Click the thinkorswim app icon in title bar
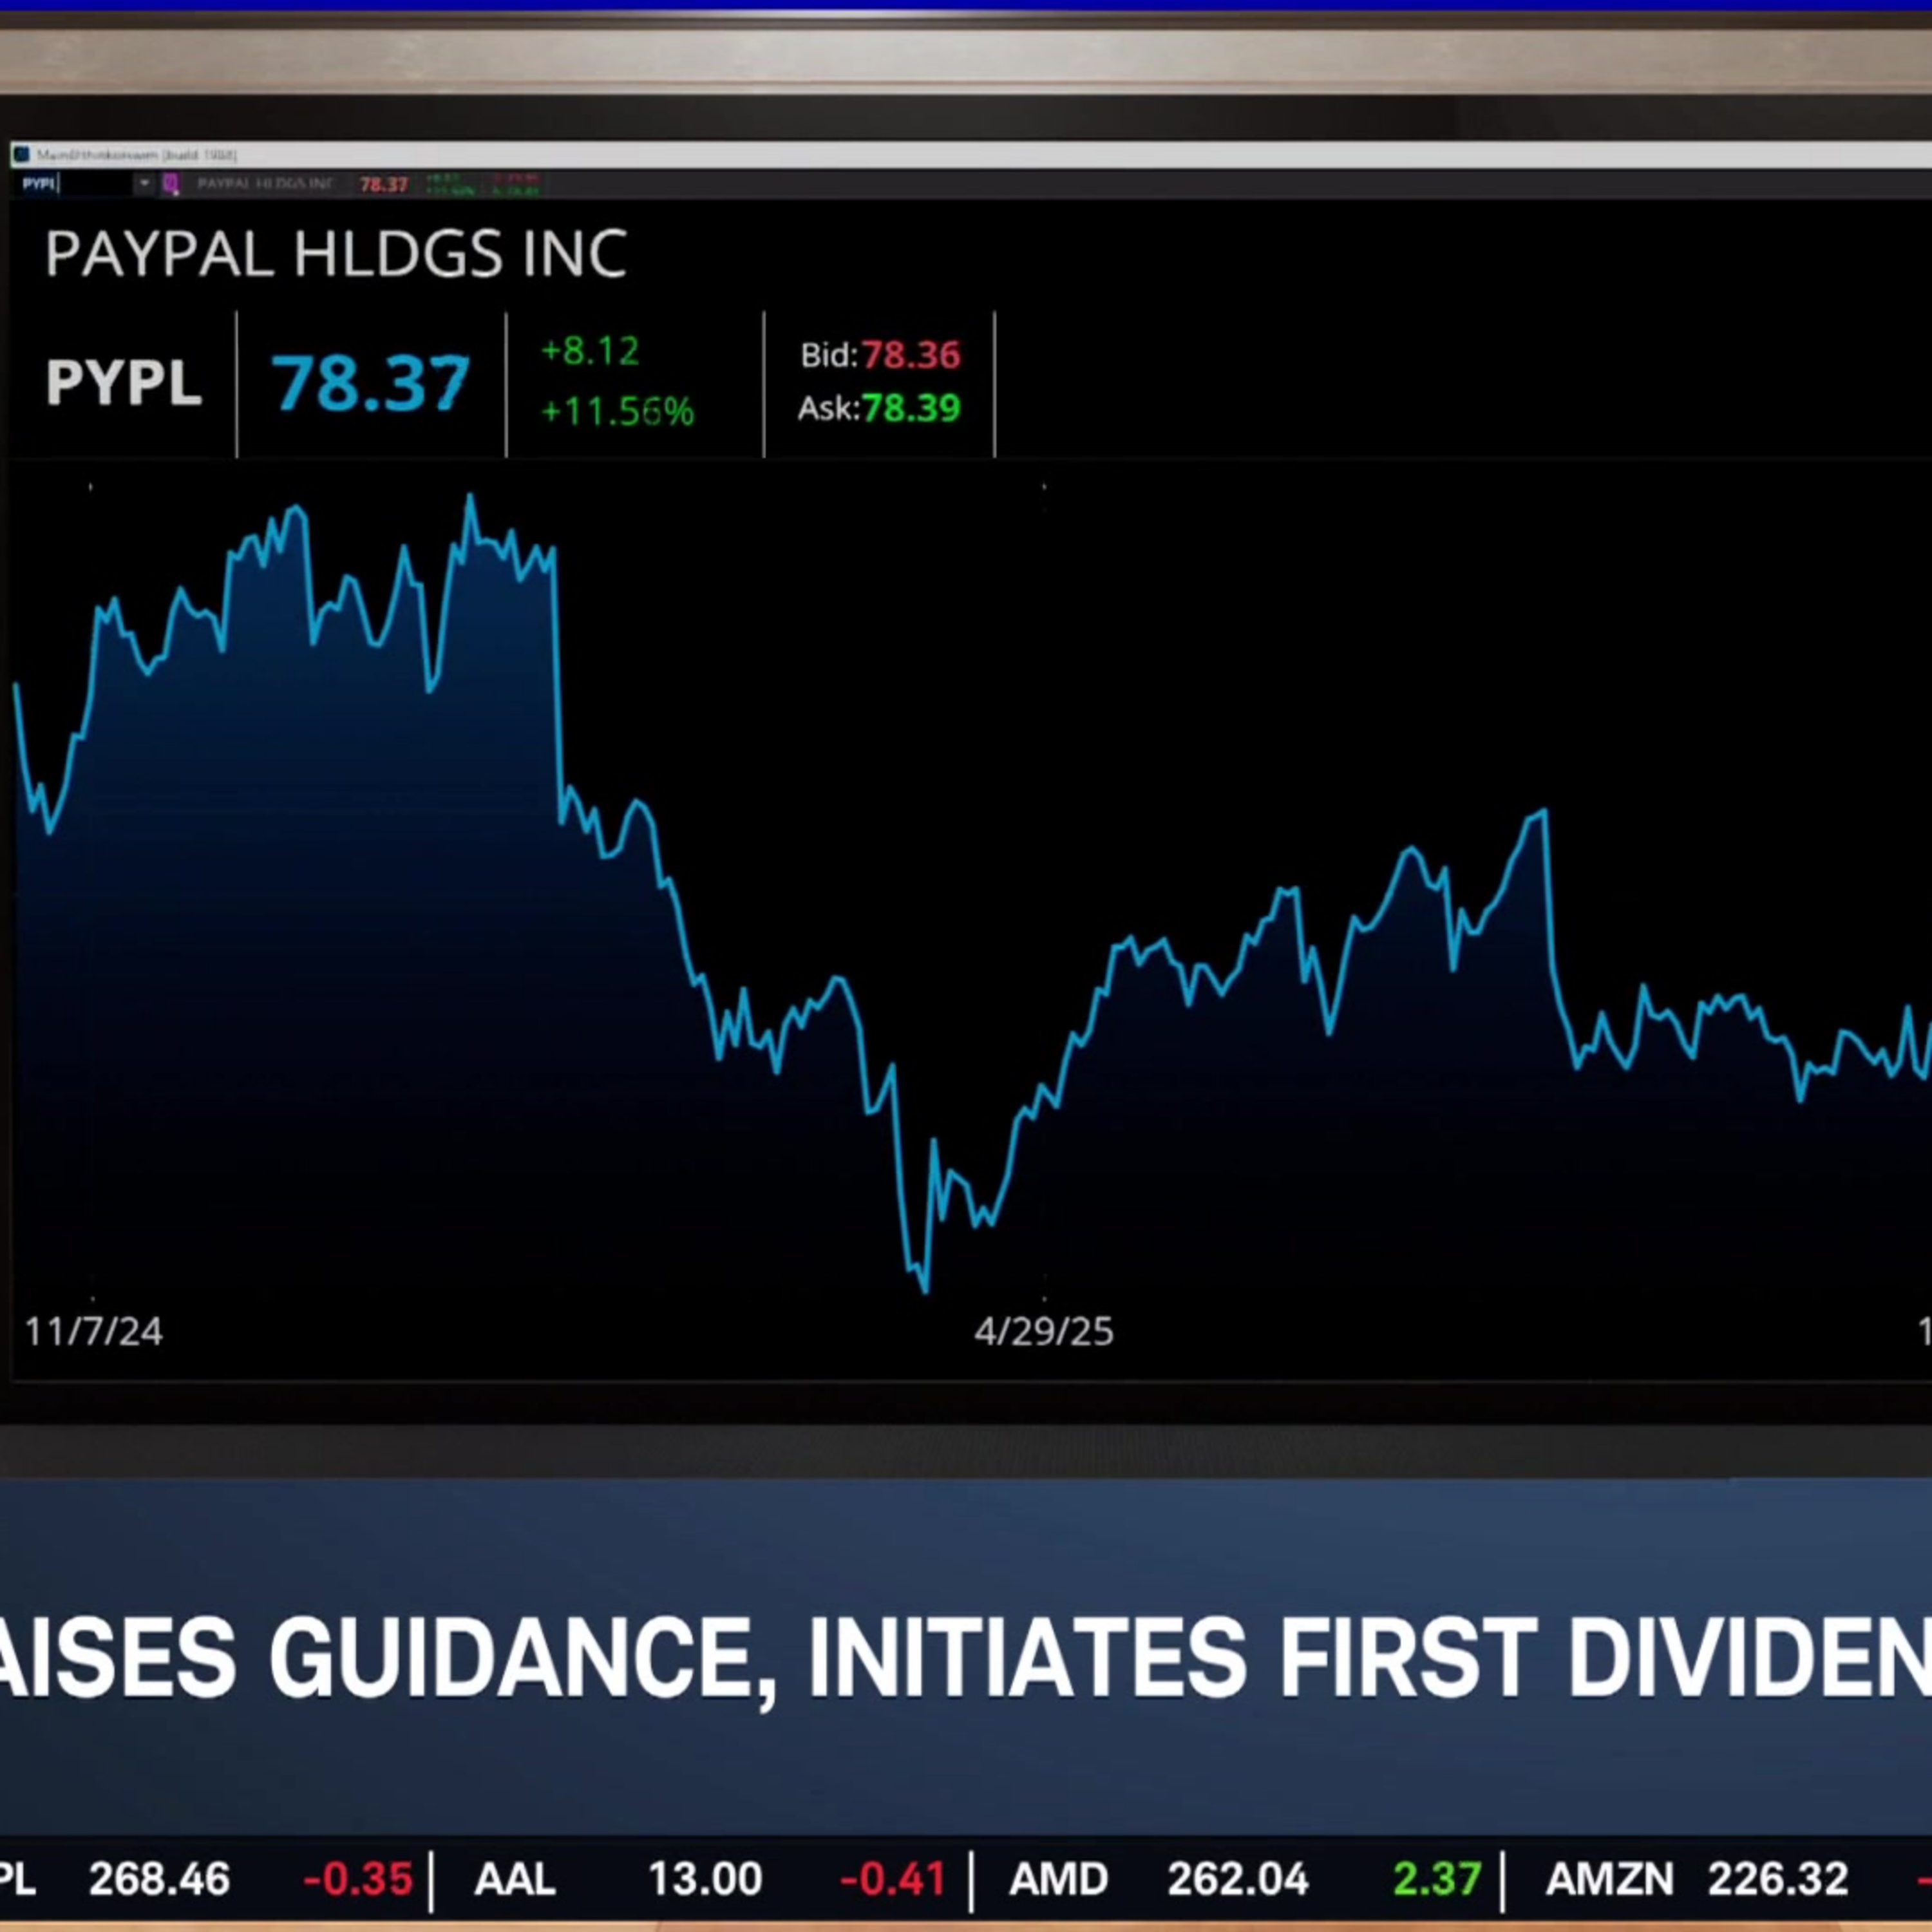The width and height of the screenshot is (1932, 1932). pyautogui.click(x=21, y=154)
